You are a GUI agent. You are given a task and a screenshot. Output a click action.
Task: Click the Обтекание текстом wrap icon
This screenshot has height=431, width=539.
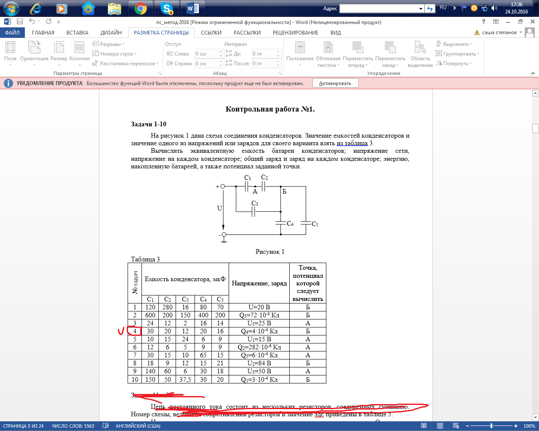click(x=328, y=48)
